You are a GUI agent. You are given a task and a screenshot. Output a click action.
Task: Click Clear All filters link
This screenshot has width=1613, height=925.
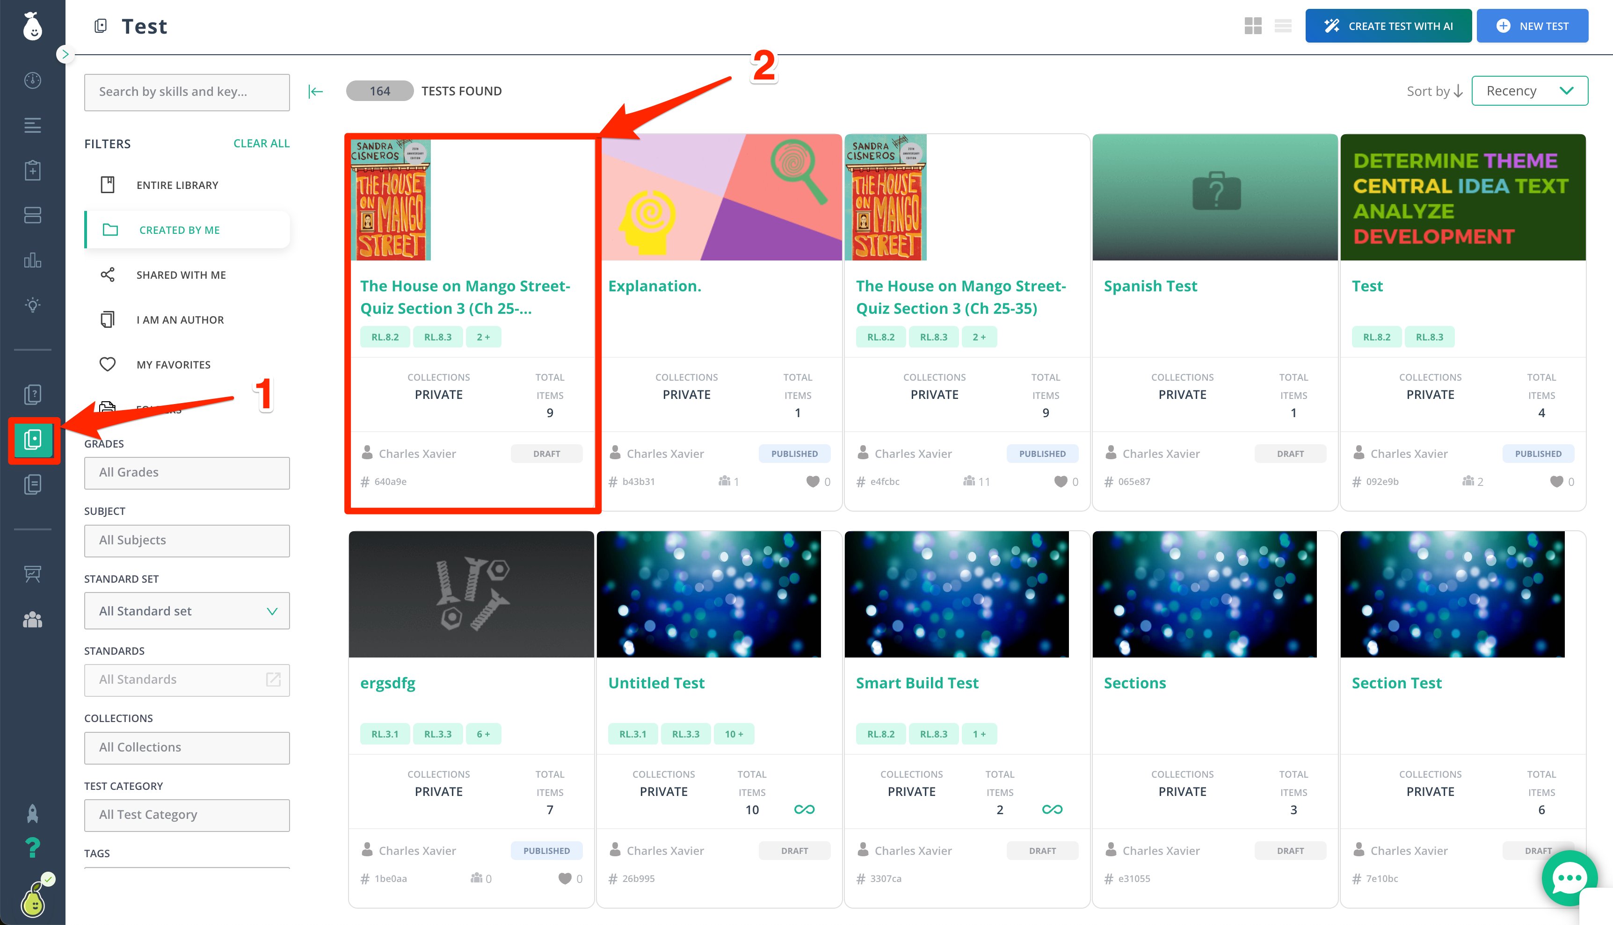point(261,144)
